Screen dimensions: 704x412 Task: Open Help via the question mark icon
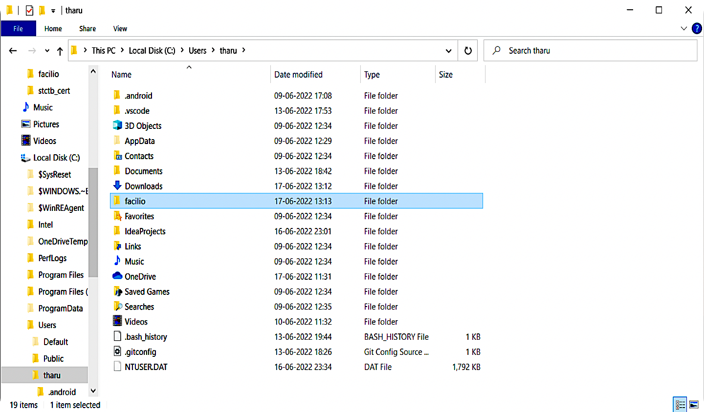coord(697,28)
